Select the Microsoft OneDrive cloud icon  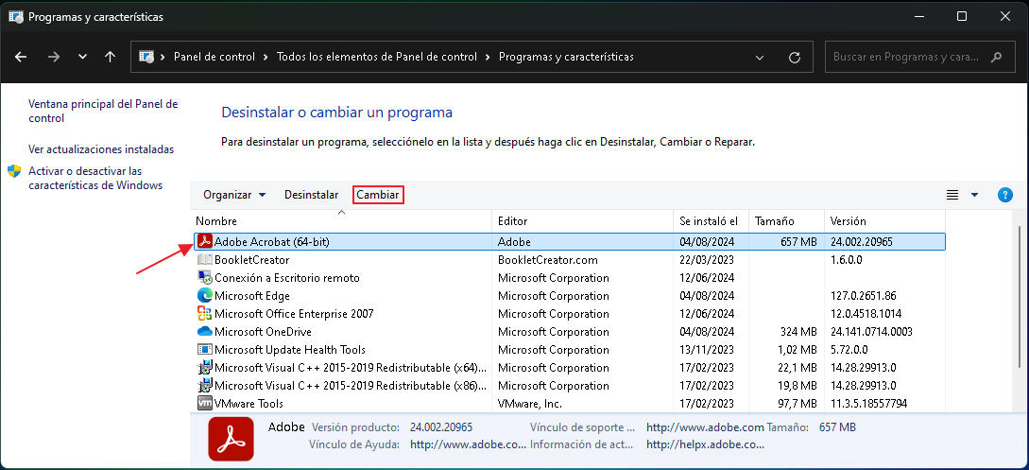205,332
